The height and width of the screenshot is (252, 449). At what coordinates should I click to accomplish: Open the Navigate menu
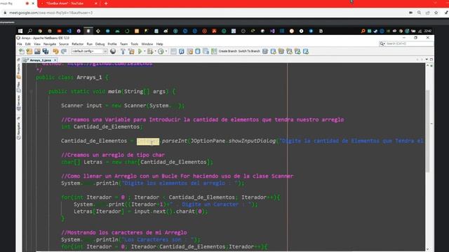[x=50, y=44]
